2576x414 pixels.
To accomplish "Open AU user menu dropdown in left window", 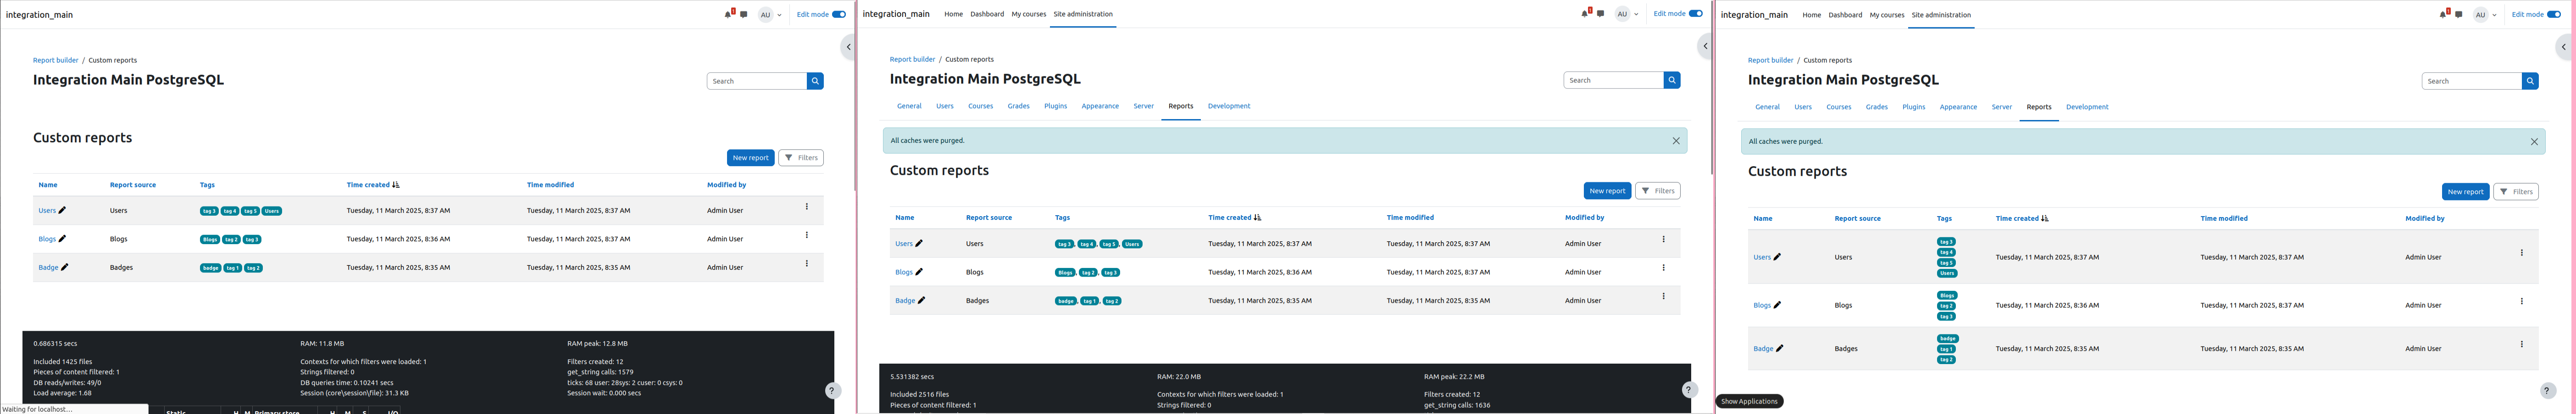I will click(x=770, y=15).
